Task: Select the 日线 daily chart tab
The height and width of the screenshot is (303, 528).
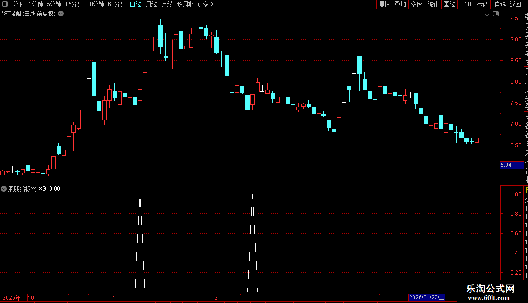Action: tap(136, 4)
